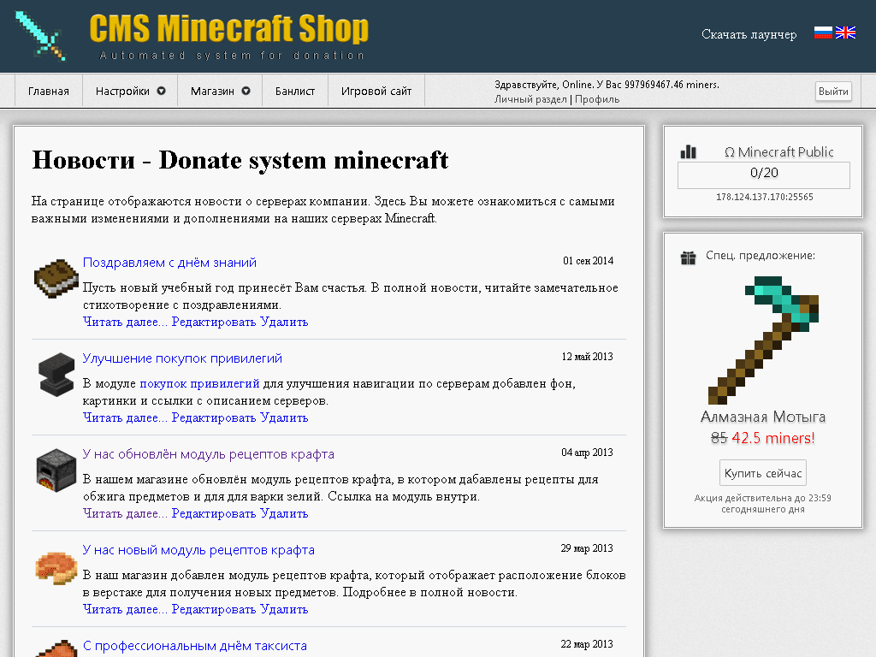Open the Банлист menu item
The width and height of the screenshot is (876, 657).
pos(295,92)
